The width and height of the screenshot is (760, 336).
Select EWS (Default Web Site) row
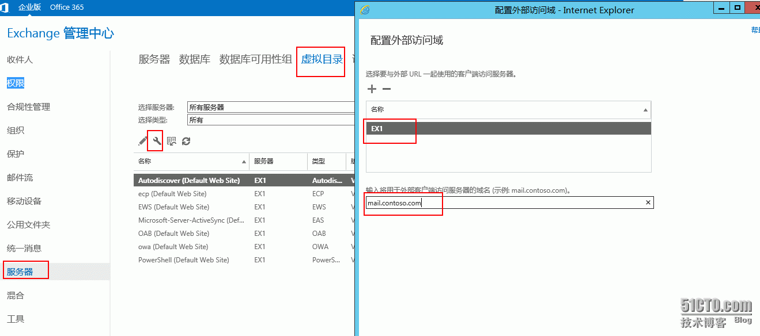pyautogui.click(x=244, y=207)
